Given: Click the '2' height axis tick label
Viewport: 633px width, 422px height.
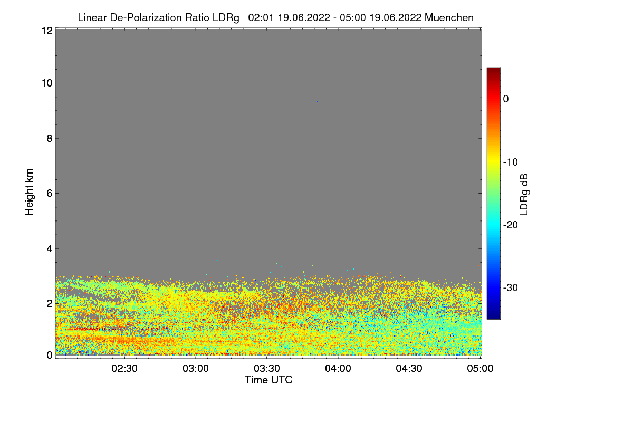Looking at the screenshot, I should [x=49, y=303].
